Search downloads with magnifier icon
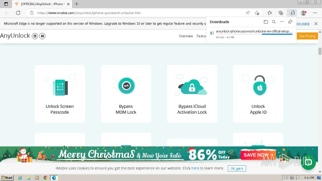 tap(274, 22)
